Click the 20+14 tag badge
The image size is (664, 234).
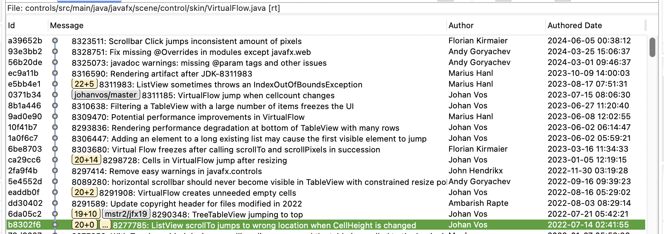pos(86,160)
